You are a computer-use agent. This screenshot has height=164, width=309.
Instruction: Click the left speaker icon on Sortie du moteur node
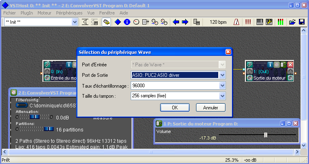point(250,78)
